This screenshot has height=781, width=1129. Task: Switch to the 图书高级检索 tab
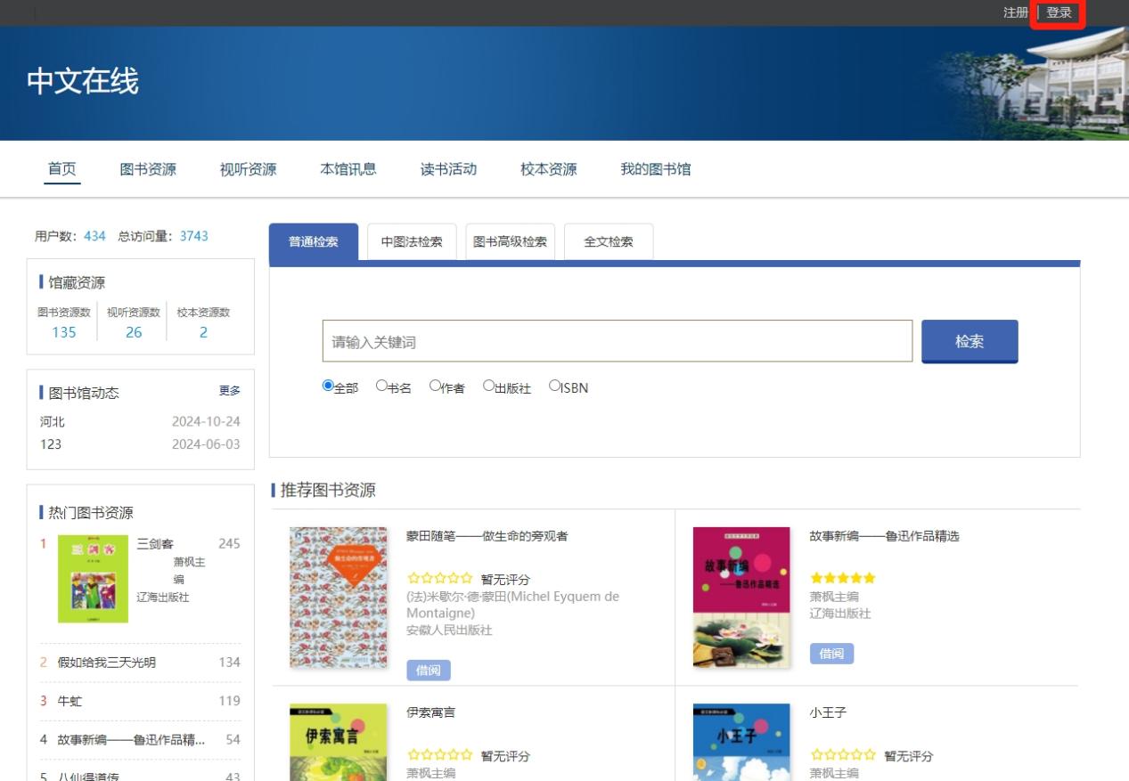click(510, 241)
